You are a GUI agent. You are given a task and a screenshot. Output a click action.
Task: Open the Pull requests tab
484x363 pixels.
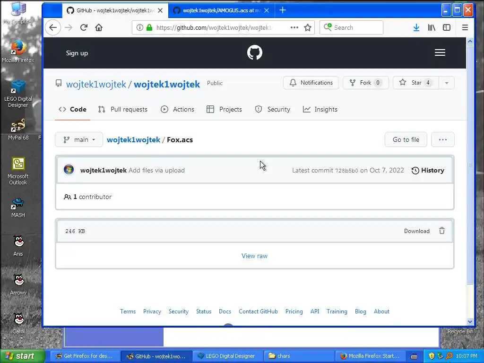[123, 109]
